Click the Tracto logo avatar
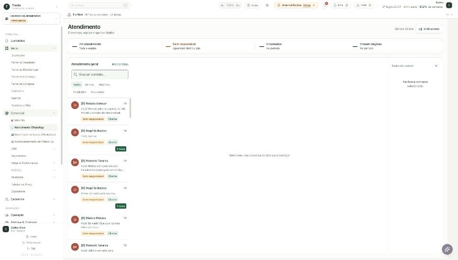 point(6,7)
